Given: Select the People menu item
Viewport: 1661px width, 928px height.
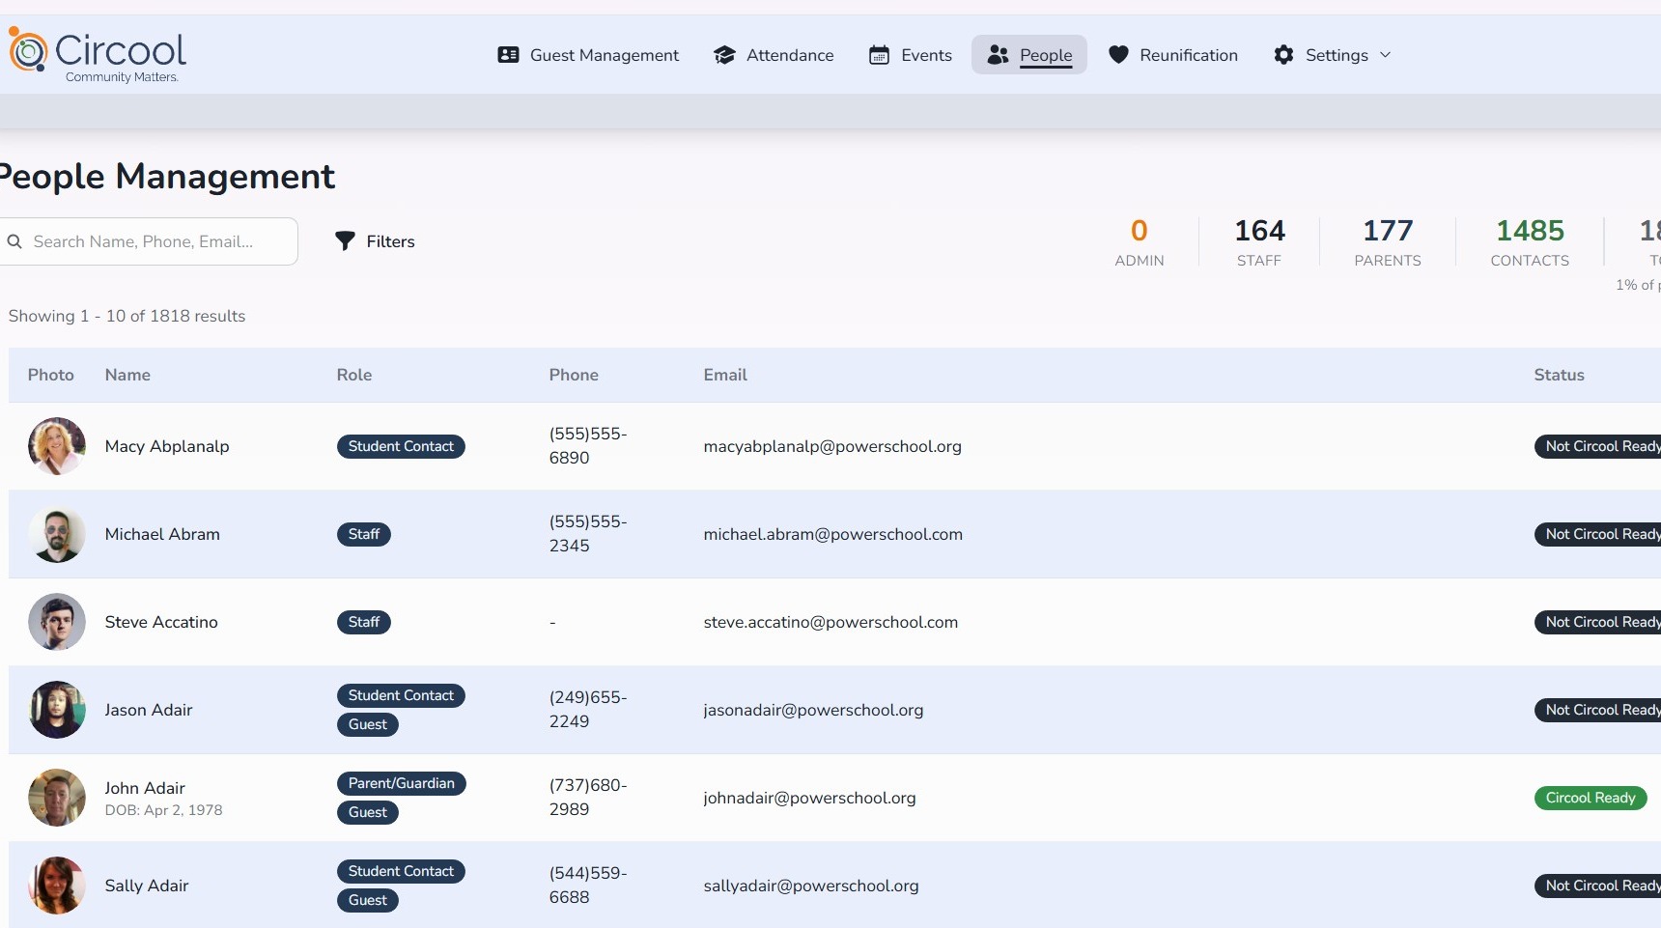Looking at the screenshot, I should pos(1029,55).
